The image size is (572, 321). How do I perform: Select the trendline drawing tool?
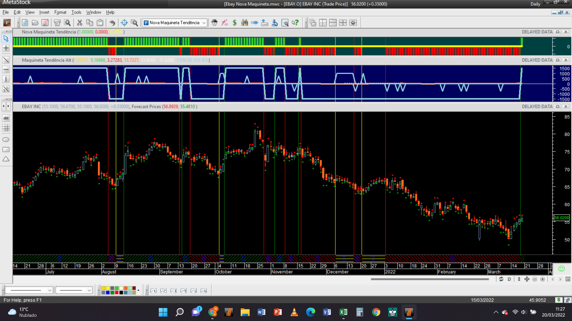[x=6, y=60]
